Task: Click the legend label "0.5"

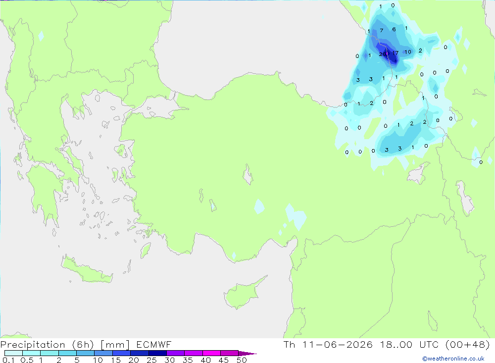Action: 27,360
